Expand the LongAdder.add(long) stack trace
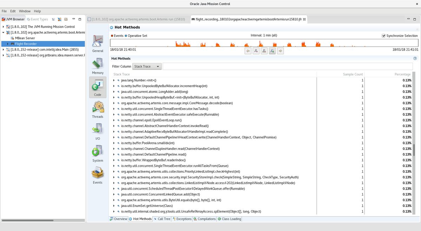 (x=114, y=92)
